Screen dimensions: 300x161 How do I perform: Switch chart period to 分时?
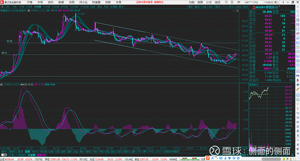click(7, 7)
